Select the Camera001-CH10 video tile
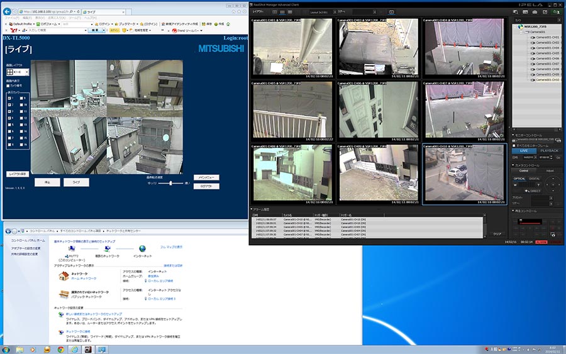This screenshot has height=354, width=566. [464, 174]
